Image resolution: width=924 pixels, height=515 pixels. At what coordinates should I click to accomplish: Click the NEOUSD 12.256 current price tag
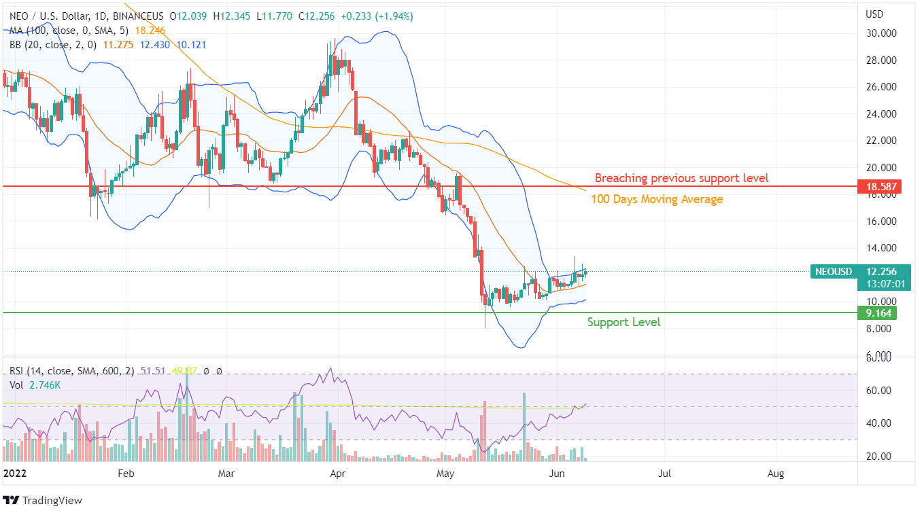pyautogui.click(x=861, y=272)
